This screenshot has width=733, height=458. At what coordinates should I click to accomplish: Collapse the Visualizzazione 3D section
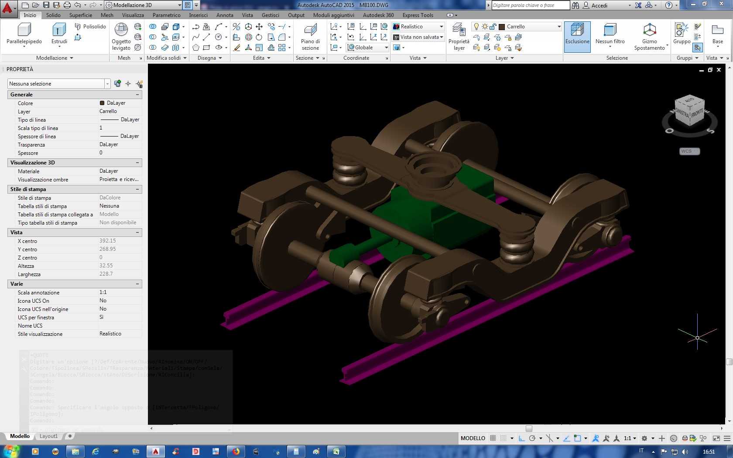137,163
